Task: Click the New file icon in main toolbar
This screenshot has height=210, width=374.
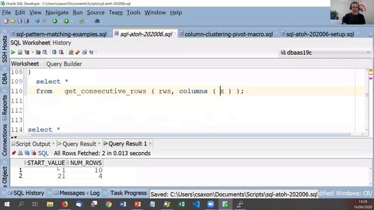Action: [x=6, y=21]
